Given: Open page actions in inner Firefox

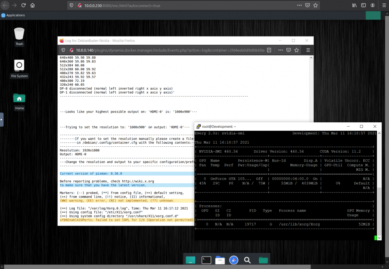Looking at the screenshot, I should tap(280, 50).
